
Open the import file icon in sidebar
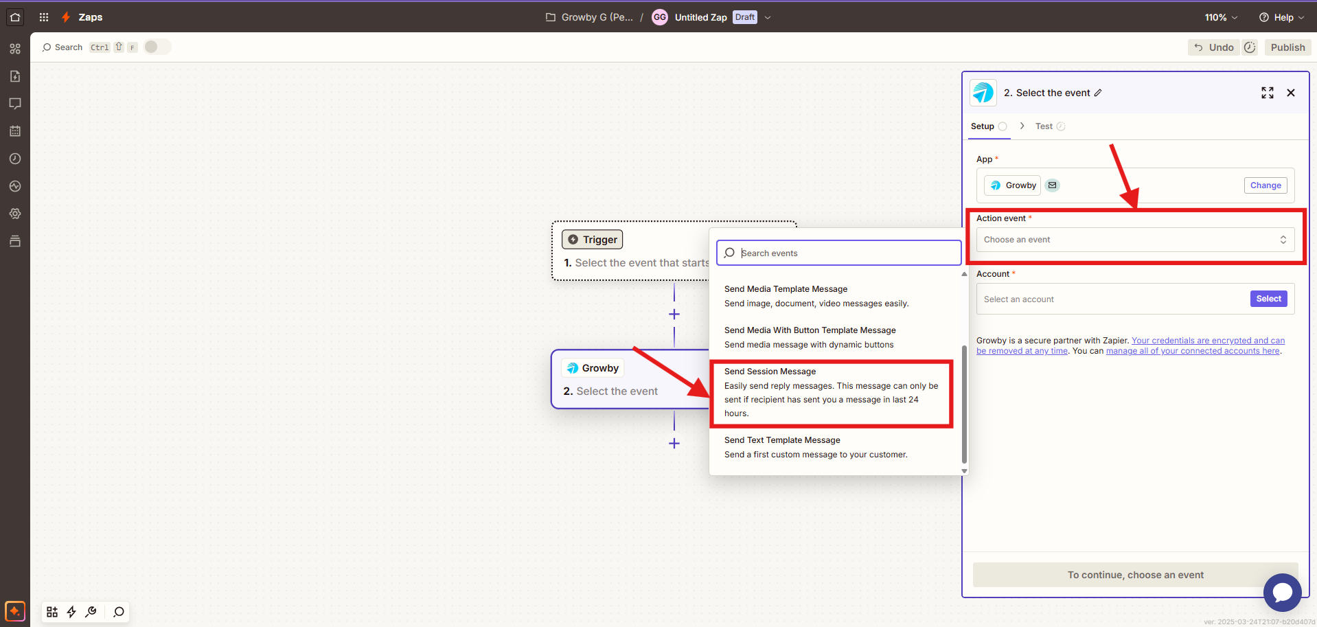coord(15,76)
